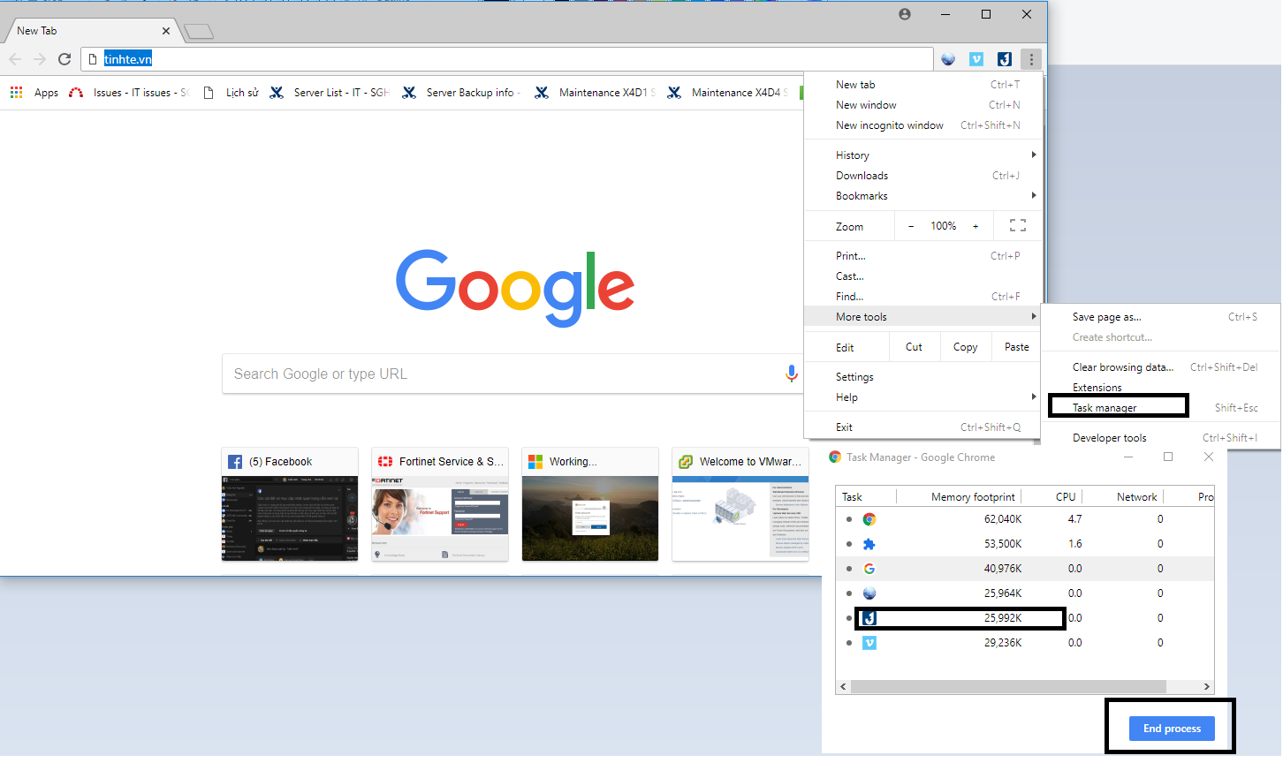Click Task Manager horizontal scrollbar right arrow

tap(1206, 686)
